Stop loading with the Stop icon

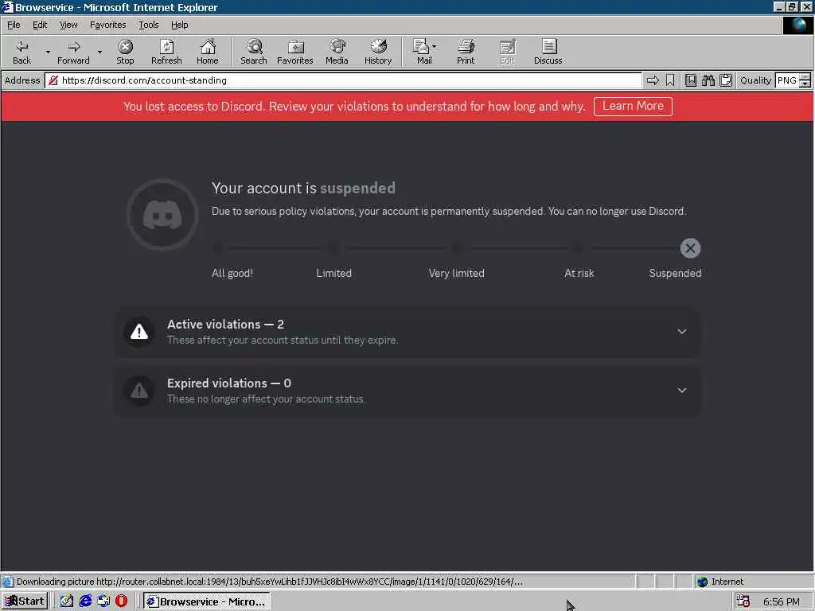point(125,52)
